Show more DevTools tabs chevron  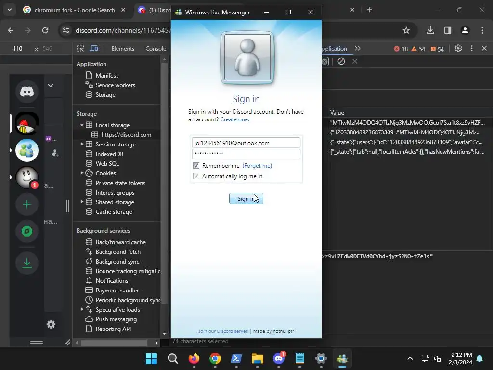(358, 49)
